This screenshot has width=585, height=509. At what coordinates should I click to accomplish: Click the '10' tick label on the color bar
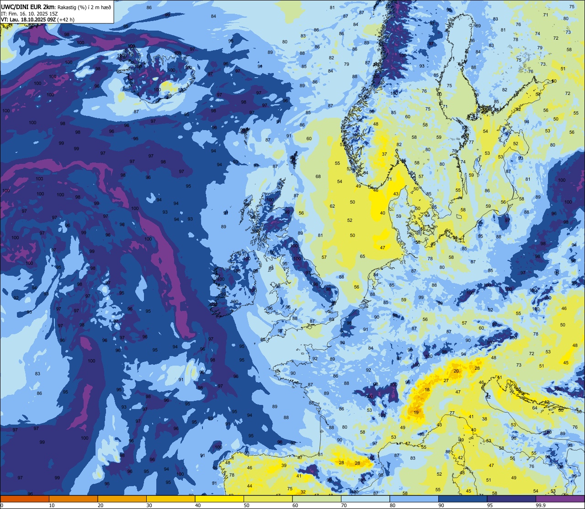(x=52, y=505)
